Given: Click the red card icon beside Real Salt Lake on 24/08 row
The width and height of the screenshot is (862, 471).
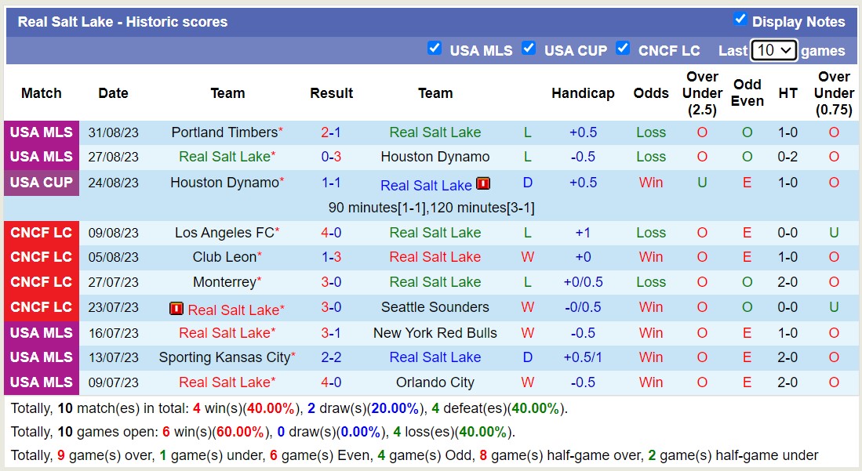Looking at the screenshot, I should coord(484,184).
